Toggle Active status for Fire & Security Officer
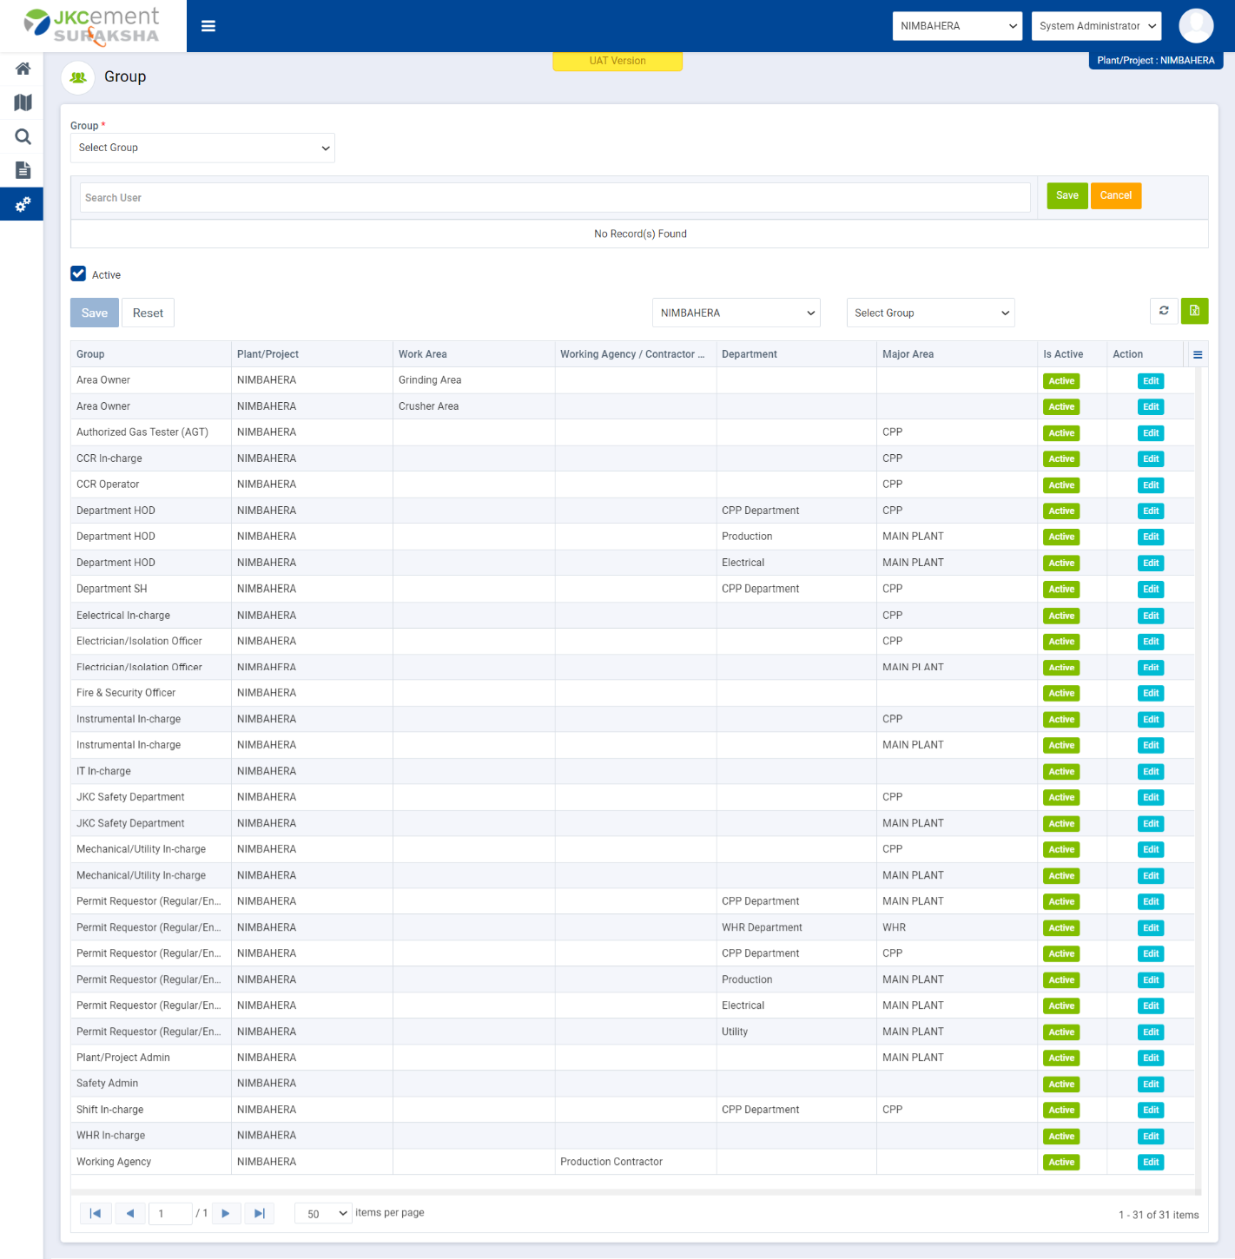The height and width of the screenshot is (1259, 1235). pyautogui.click(x=1061, y=694)
